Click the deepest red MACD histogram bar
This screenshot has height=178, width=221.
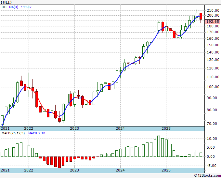pyautogui.click(x=59, y=162)
